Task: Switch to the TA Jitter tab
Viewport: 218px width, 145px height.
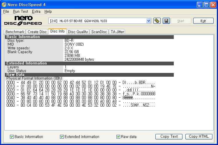Action: coord(117,32)
